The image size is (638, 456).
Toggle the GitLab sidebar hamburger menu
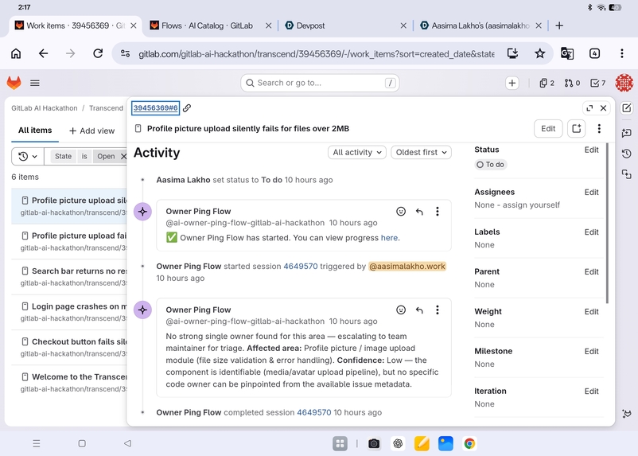pyautogui.click(x=35, y=83)
